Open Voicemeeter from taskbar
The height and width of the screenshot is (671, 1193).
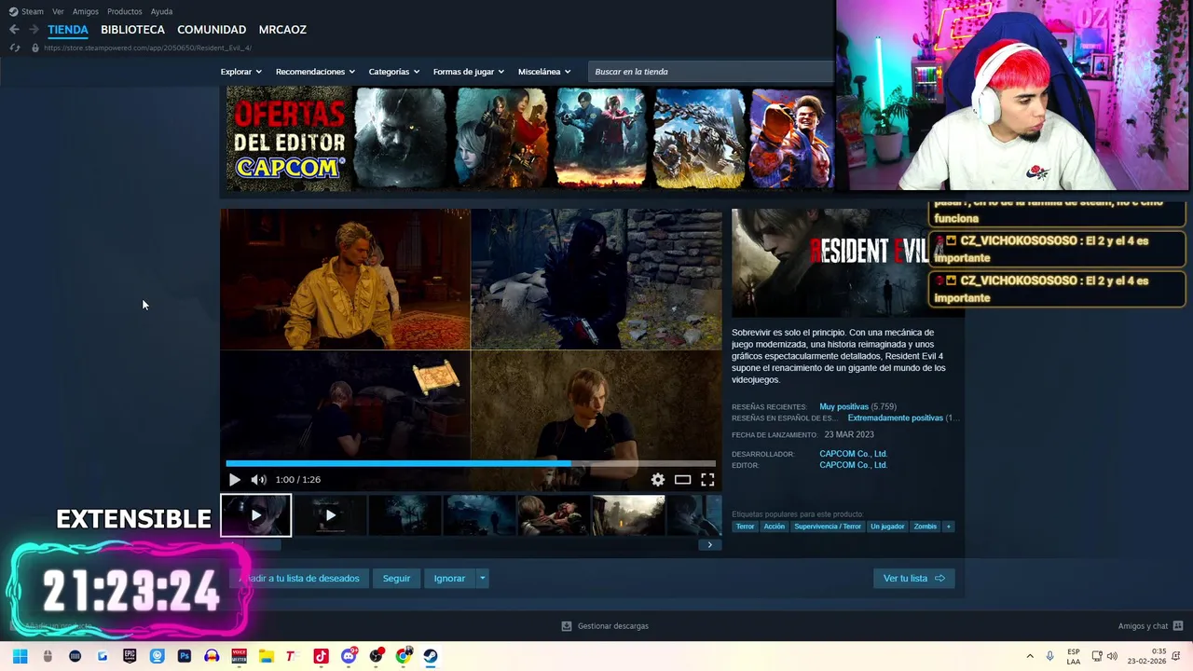[x=239, y=656]
